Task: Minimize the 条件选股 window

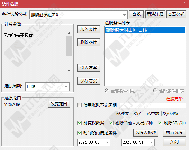Action: point(179,3)
